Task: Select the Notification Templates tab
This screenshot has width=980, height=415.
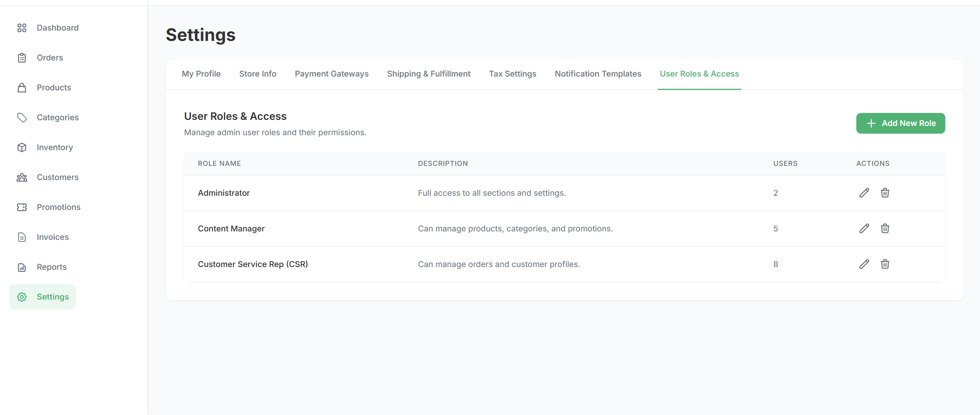Action: pyautogui.click(x=598, y=74)
